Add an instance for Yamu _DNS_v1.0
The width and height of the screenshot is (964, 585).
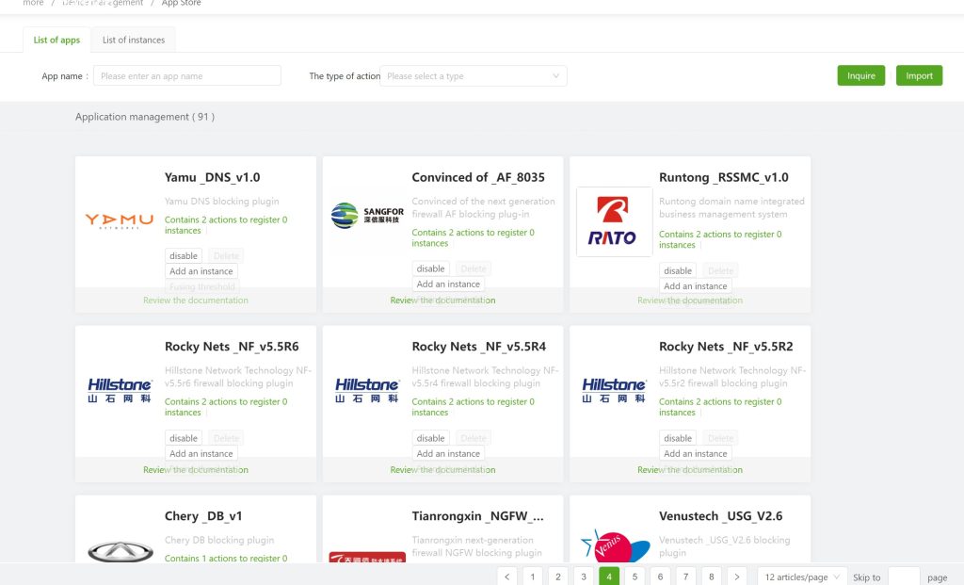(x=201, y=270)
